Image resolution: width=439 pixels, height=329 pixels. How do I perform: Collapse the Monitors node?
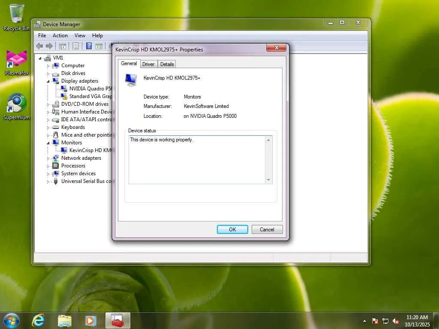click(48, 143)
